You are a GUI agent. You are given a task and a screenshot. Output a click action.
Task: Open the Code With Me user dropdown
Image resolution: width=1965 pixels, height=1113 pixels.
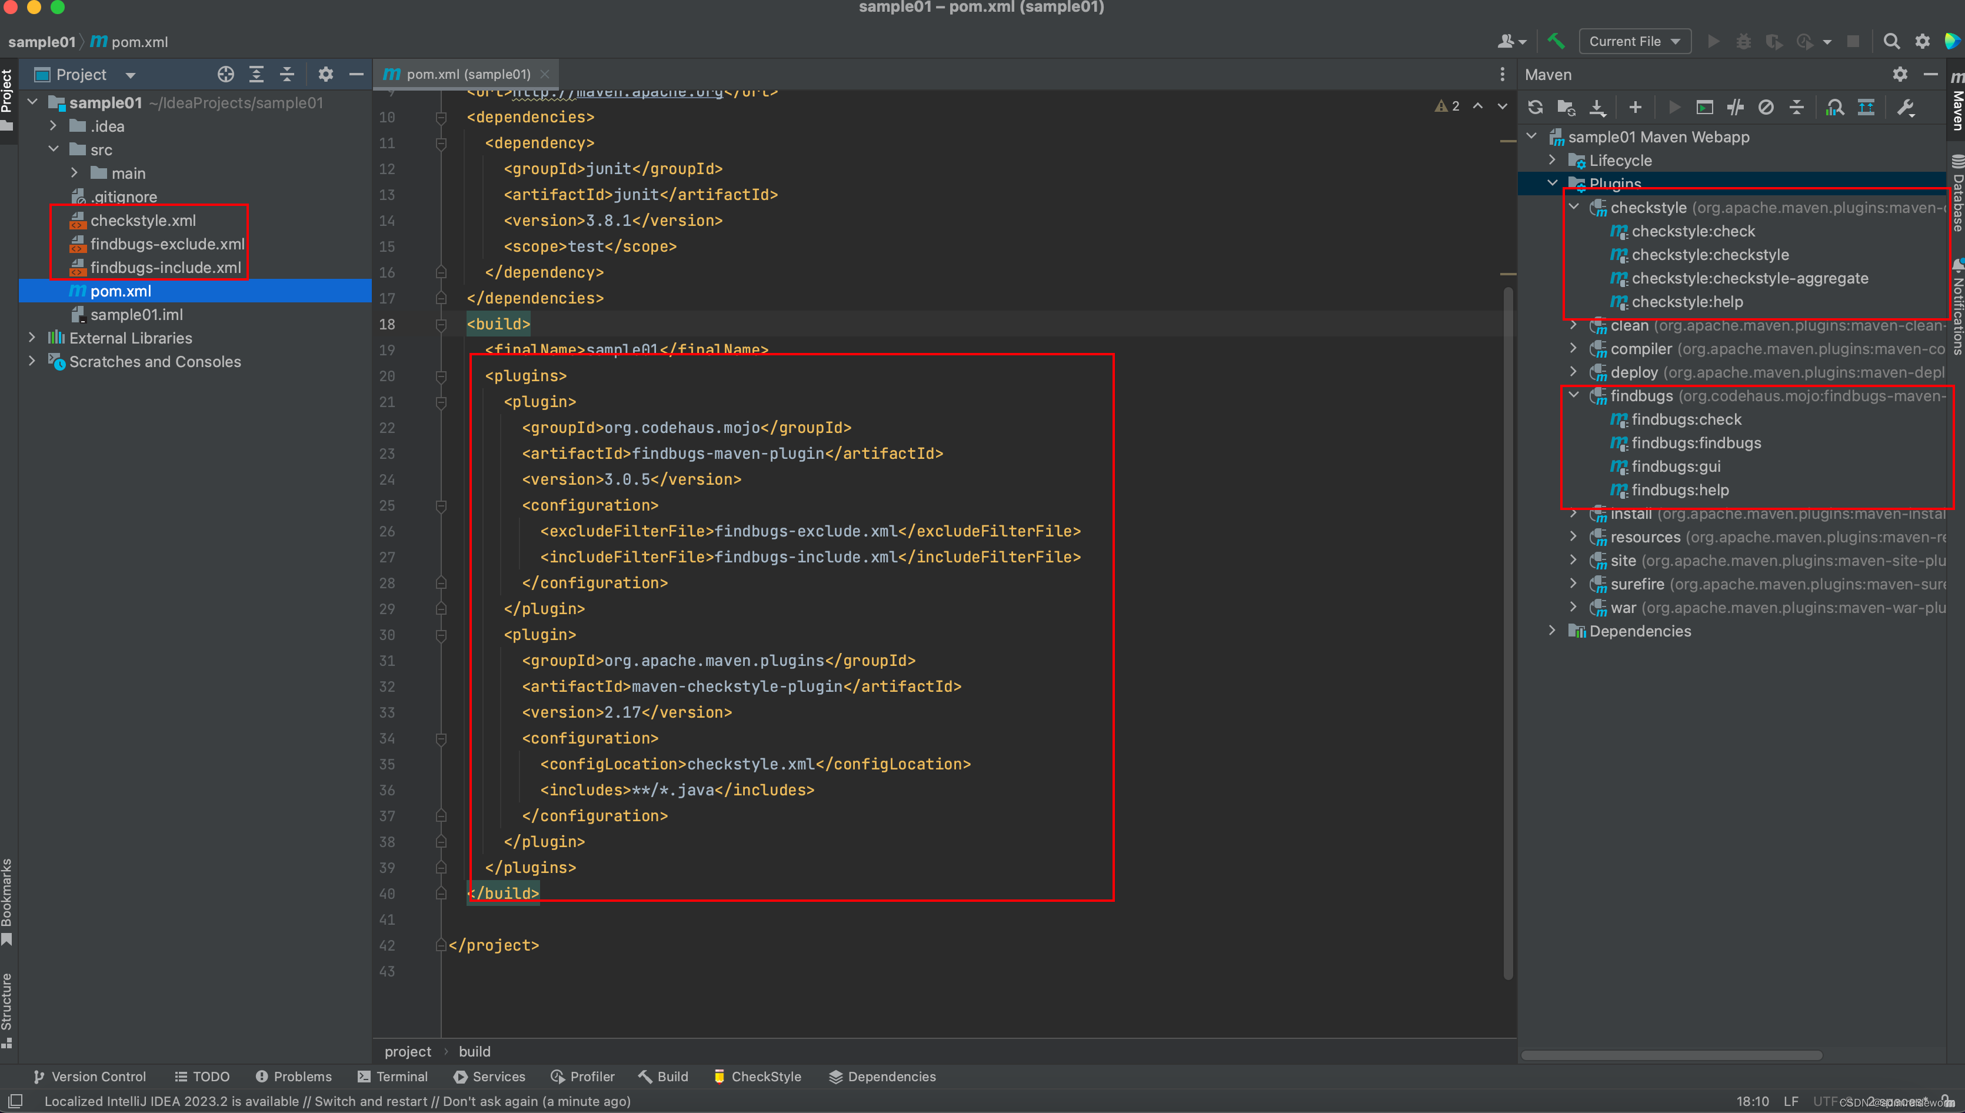(1512, 41)
